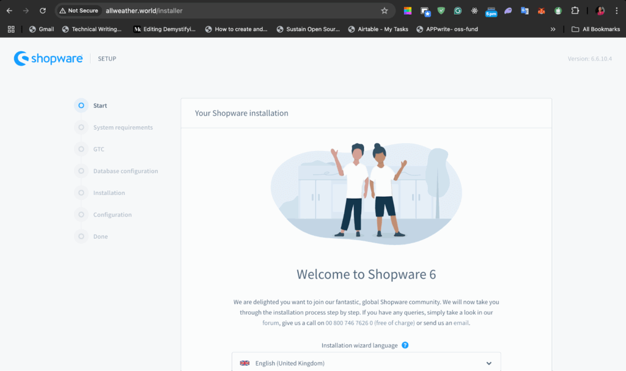Screen dimensions: 626x371
Task: Click the Version: 6.6.10.4 text
Action: (x=590, y=59)
